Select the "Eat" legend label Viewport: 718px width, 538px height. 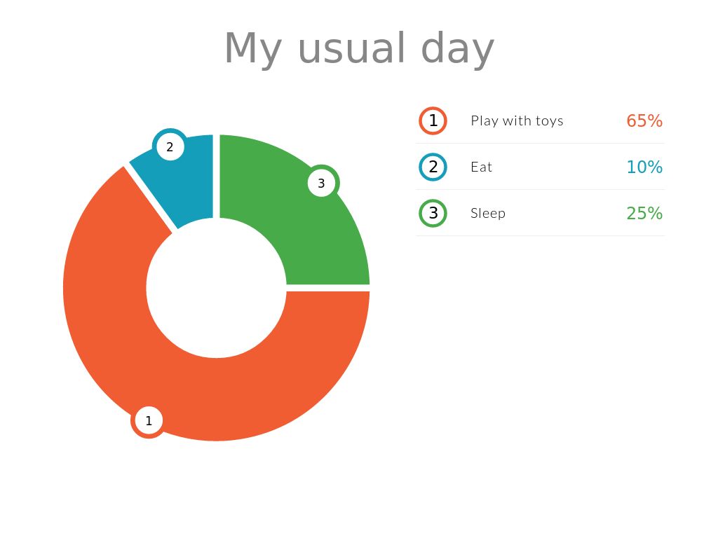coord(482,167)
